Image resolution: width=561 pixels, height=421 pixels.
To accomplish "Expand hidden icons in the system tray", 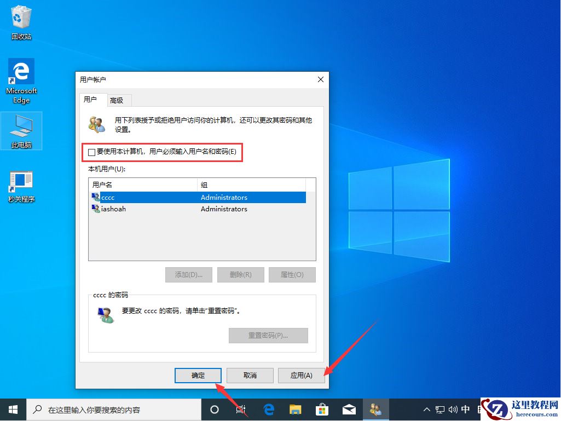I will pos(426,409).
